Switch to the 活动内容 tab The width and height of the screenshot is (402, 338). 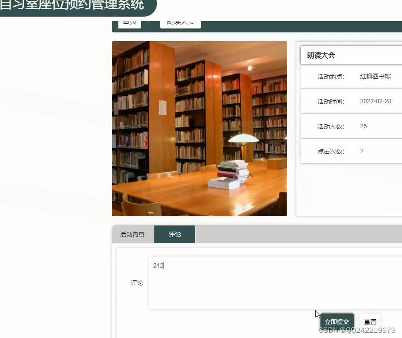(132, 234)
